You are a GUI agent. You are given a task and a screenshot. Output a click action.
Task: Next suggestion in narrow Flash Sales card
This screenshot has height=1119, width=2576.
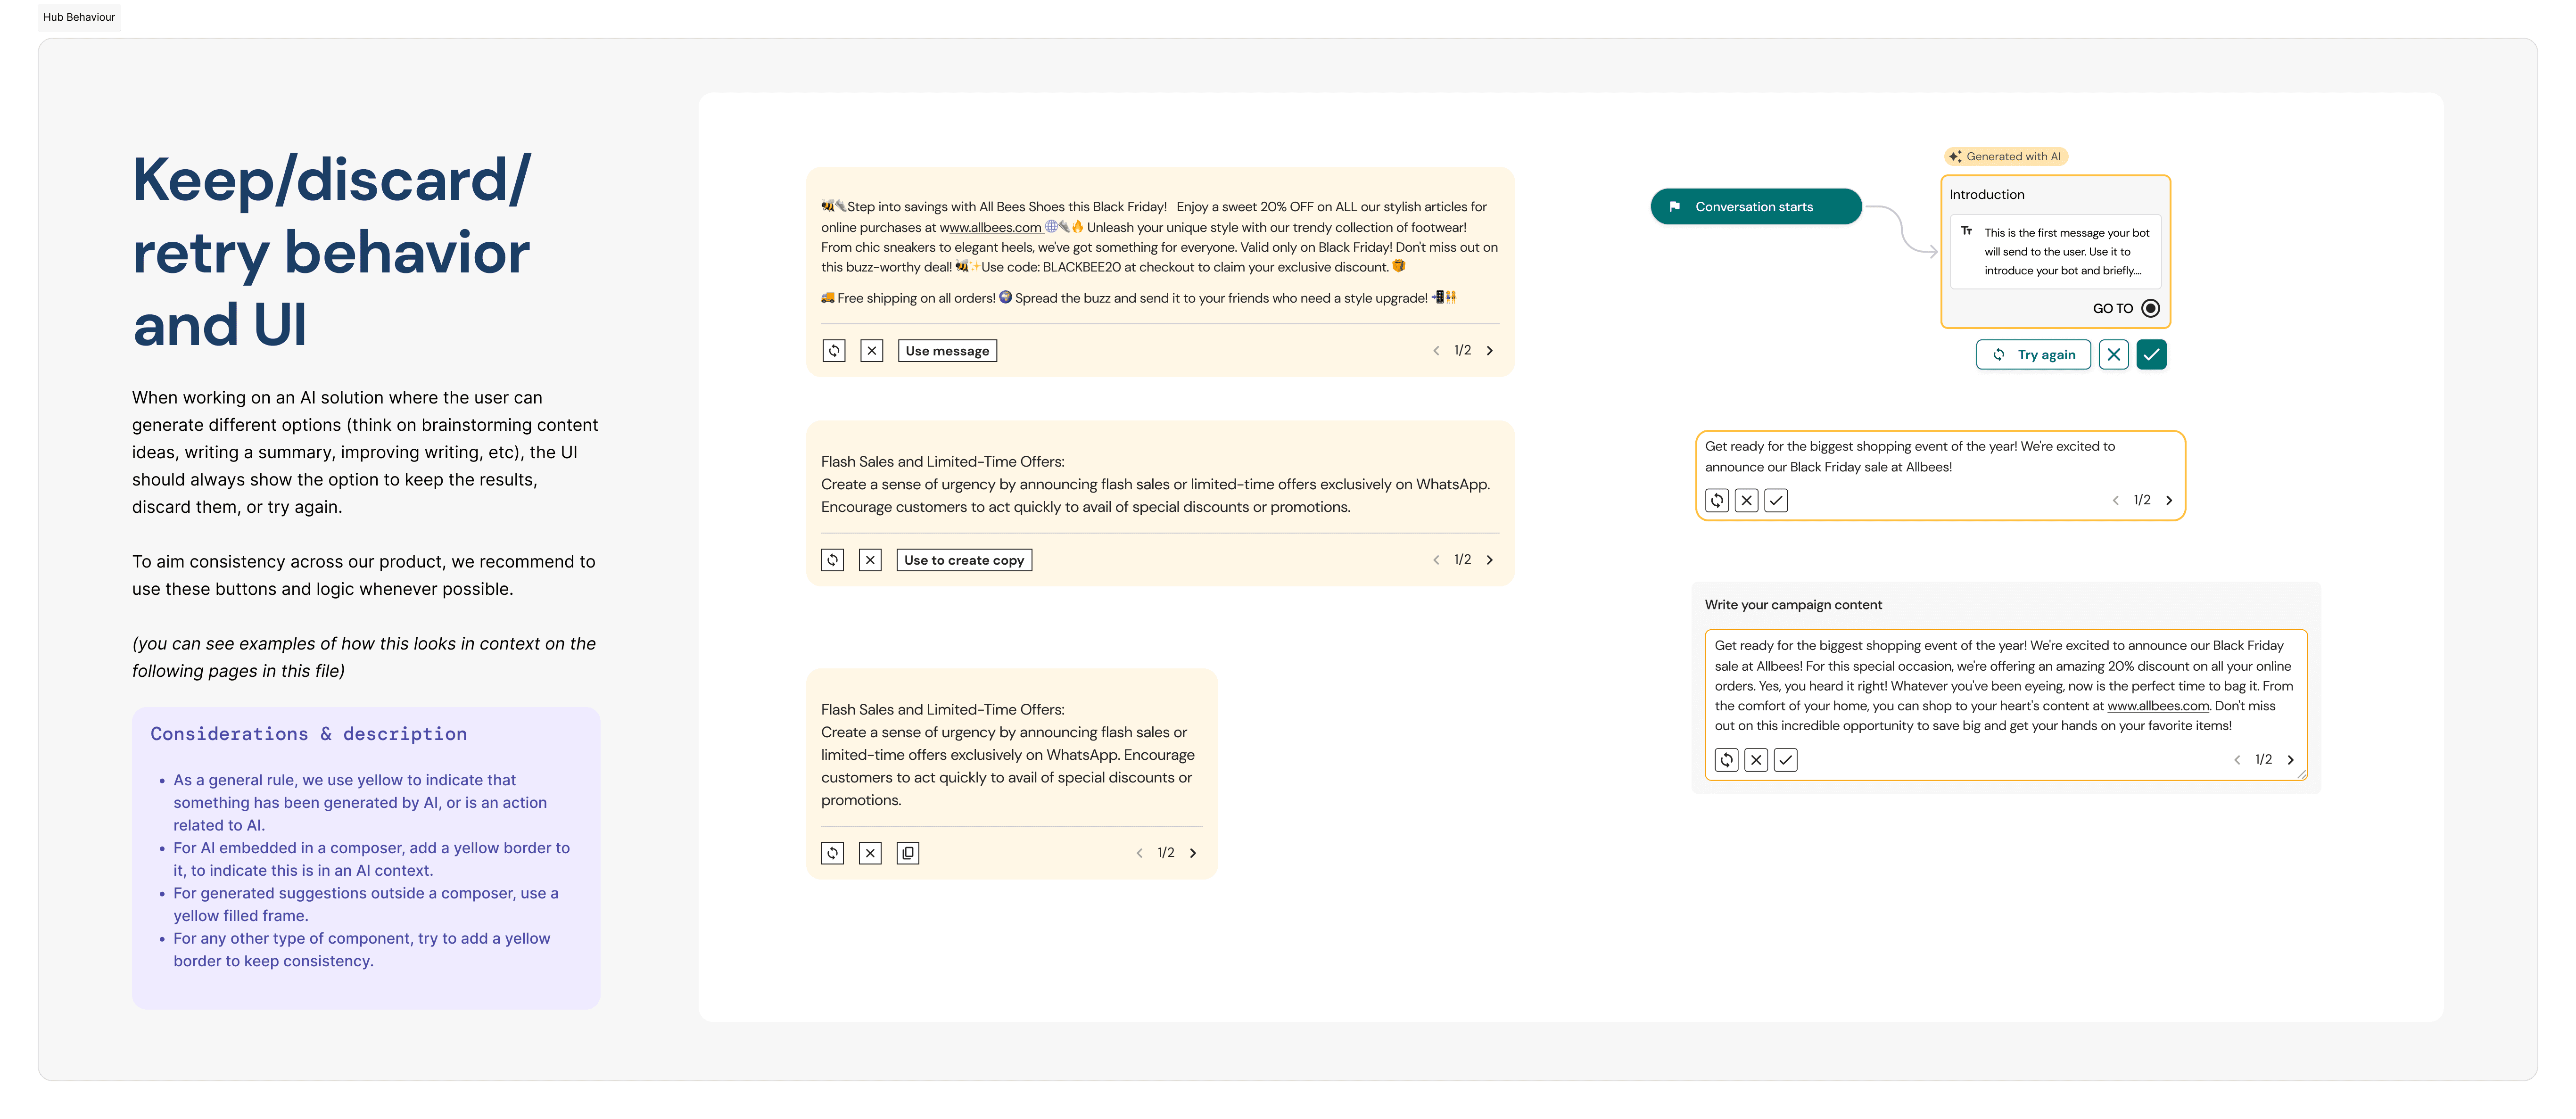(x=1193, y=853)
